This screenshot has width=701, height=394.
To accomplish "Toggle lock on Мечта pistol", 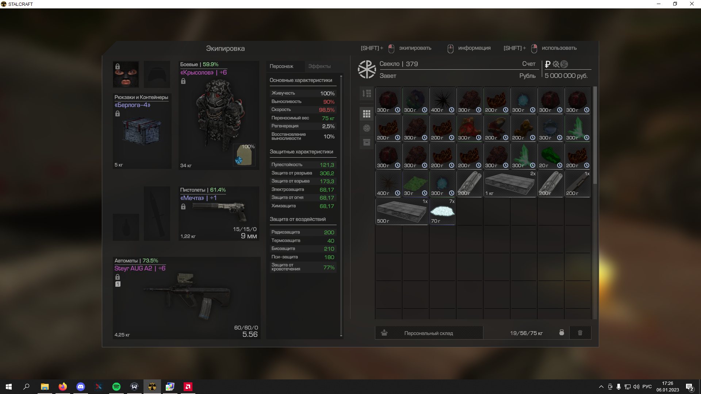I will point(183,206).
